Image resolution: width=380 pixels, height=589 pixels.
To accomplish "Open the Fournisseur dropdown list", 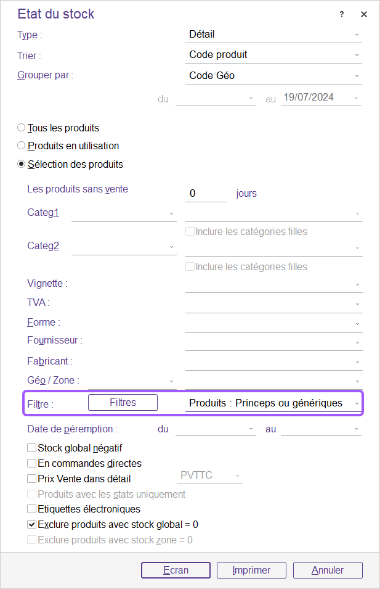I will 274,341.
